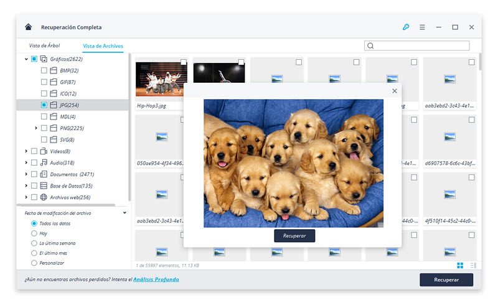Switch to list detail view
The image size is (498, 307).
point(473,265)
